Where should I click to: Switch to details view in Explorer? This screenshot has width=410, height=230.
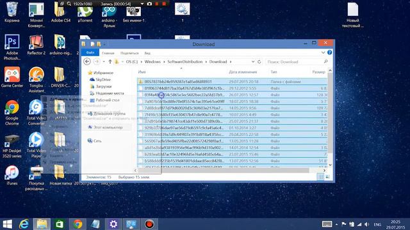click(x=320, y=177)
